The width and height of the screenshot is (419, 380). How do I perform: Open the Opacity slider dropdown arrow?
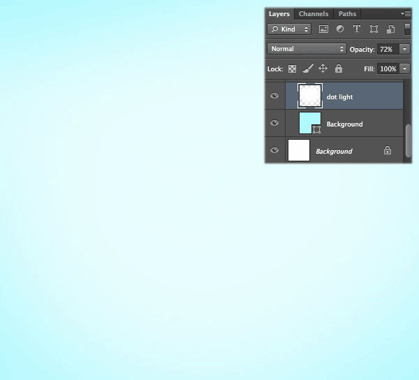pos(404,49)
